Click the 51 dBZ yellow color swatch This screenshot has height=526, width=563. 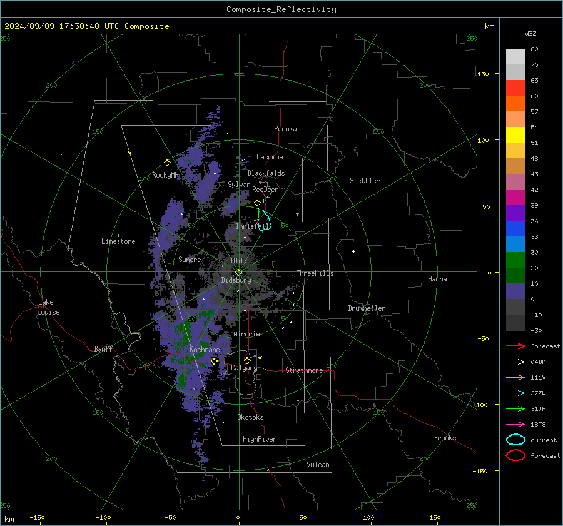tap(515, 135)
